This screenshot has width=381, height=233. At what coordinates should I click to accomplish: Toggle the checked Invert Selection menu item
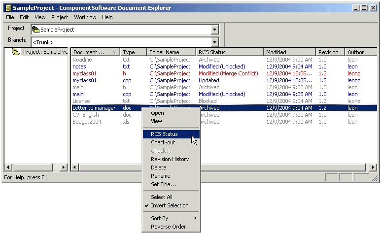[170, 205]
